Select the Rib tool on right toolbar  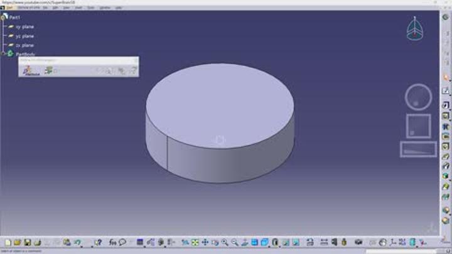[445, 156]
